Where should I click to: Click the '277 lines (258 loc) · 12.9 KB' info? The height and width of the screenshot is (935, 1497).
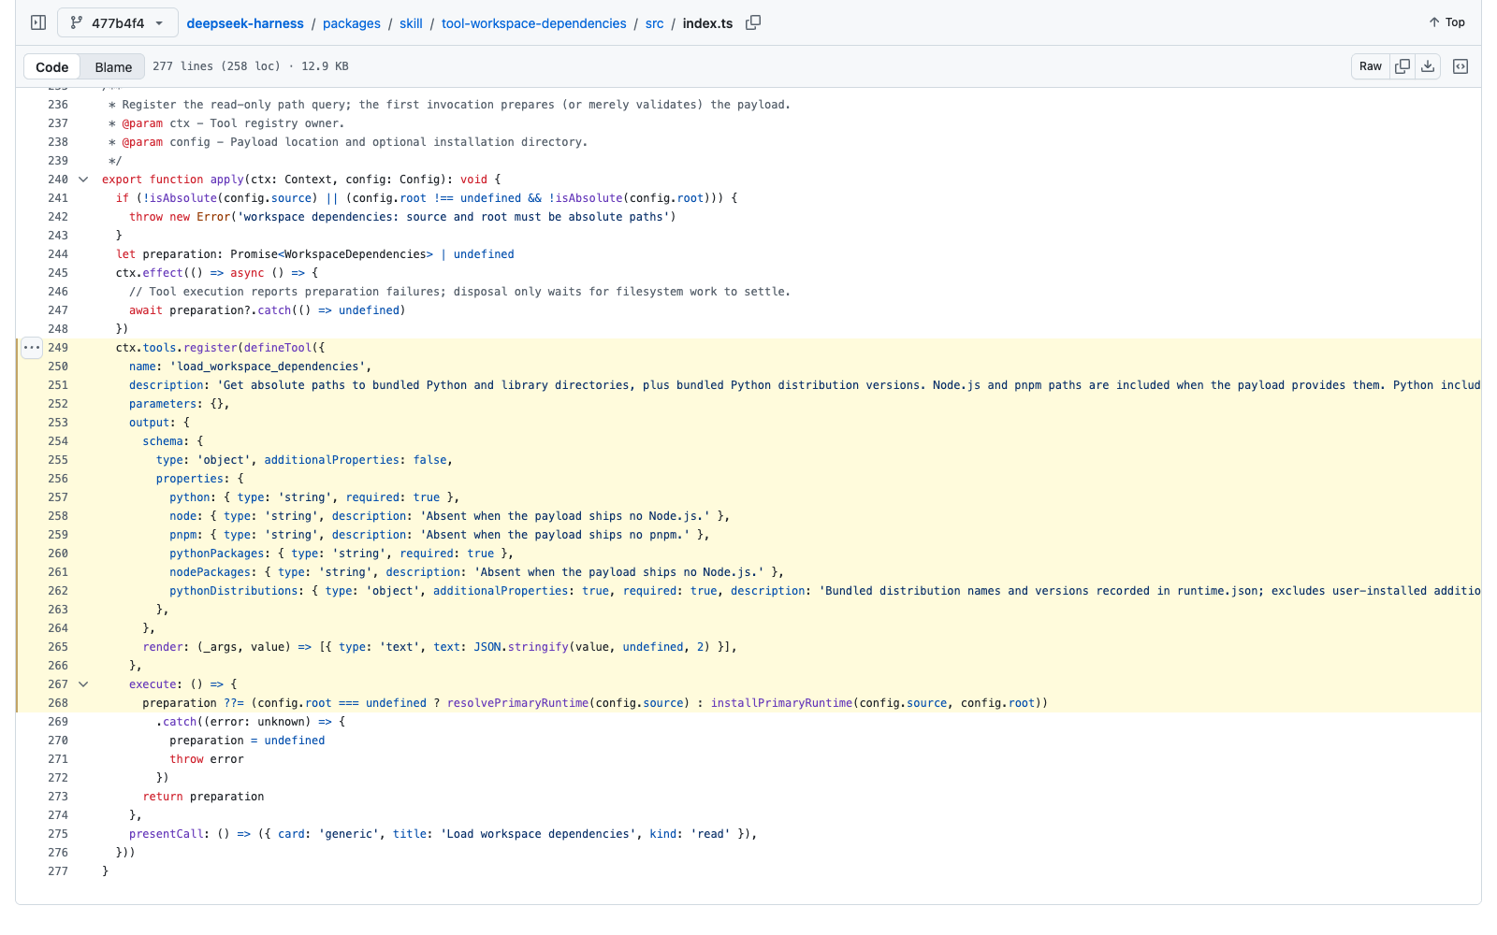point(251,66)
